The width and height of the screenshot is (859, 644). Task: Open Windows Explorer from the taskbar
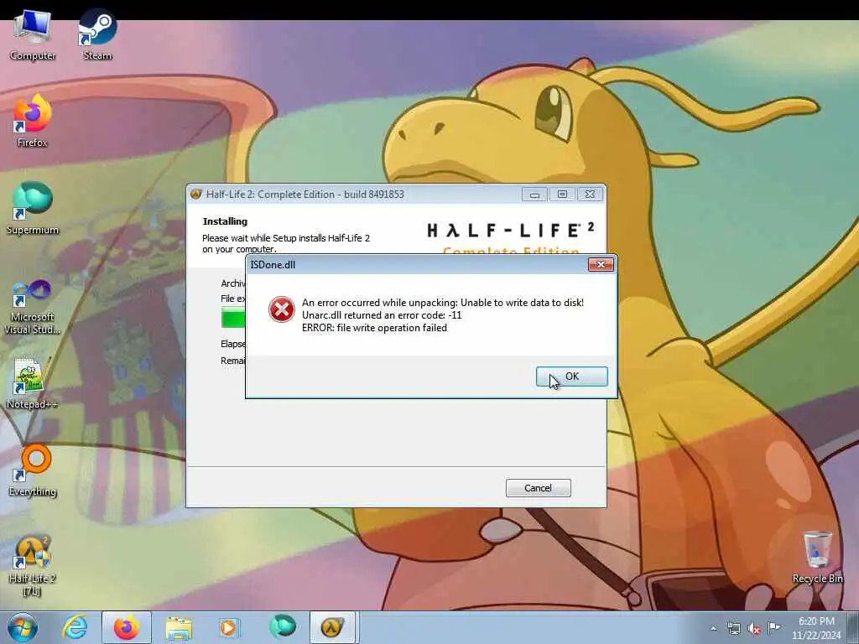coord(179,627)
